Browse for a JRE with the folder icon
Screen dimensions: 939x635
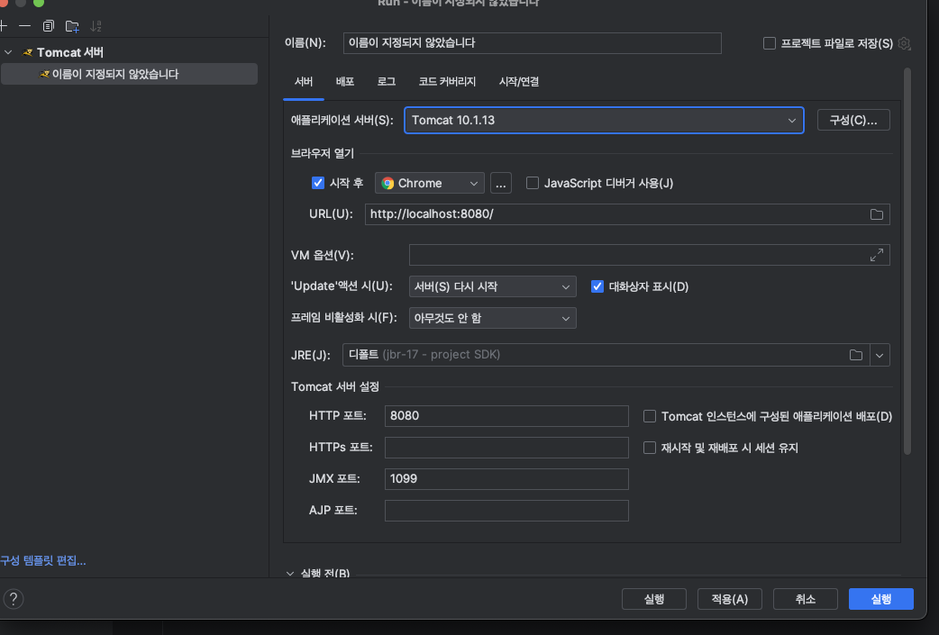pyautogui.click(x=856, y=355)
